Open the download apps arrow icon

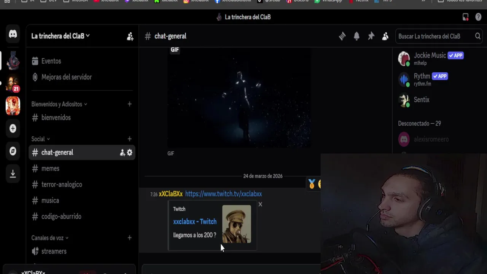(13, 174)
